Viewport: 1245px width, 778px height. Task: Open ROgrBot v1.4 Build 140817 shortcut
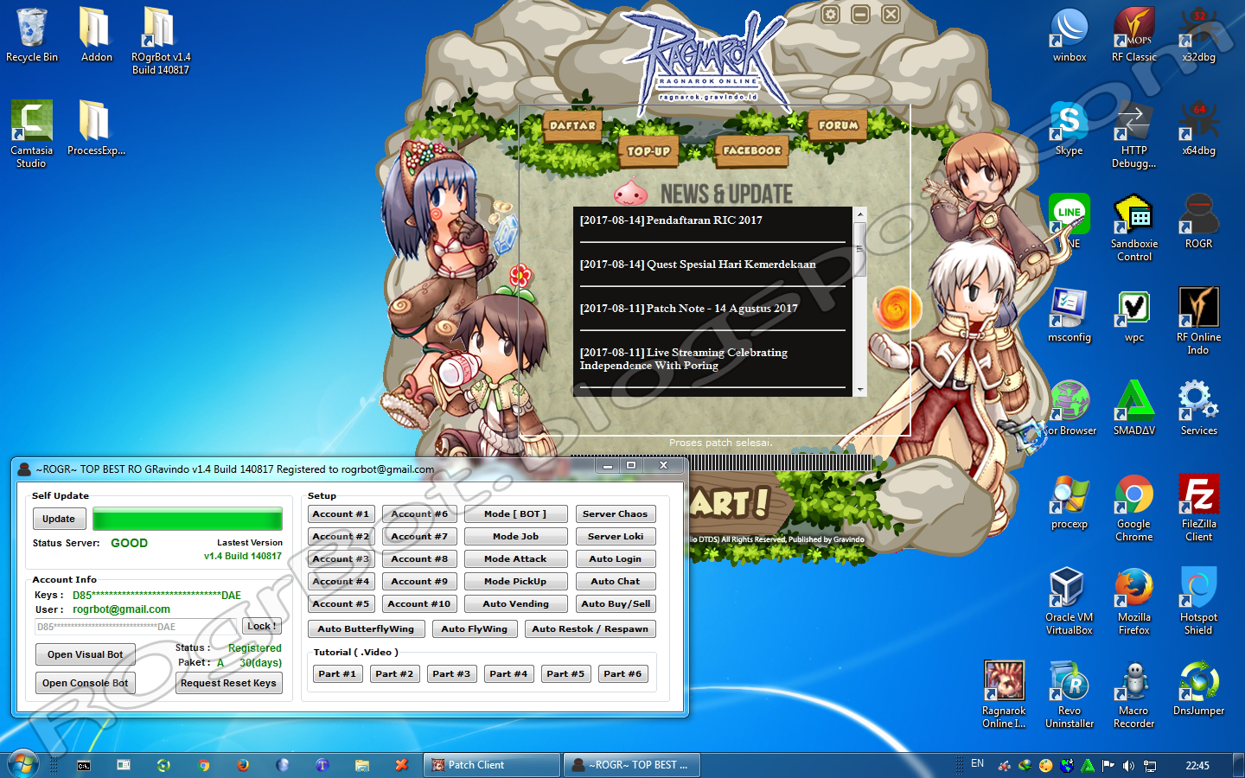[x=160, y=41]
